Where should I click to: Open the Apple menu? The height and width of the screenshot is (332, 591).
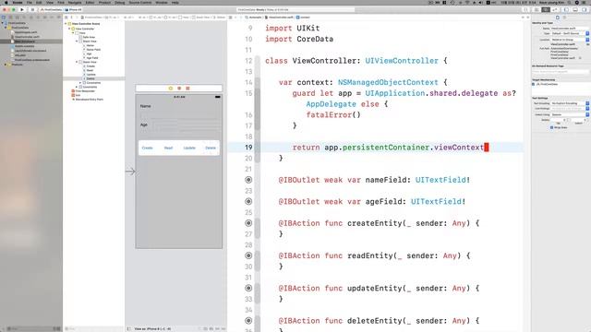(x=6, y=2)
